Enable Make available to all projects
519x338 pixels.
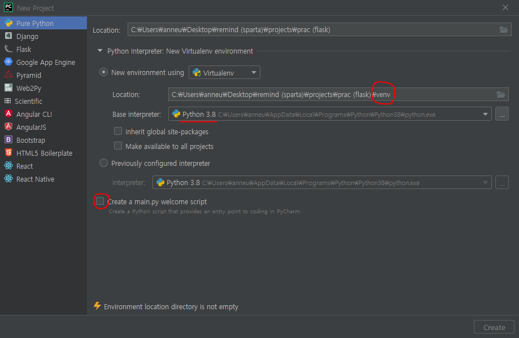(x=118, y=146)
